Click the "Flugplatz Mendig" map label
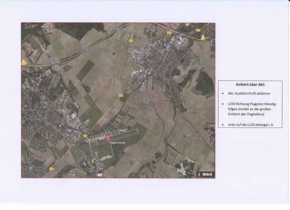 pyautogui.click(x=117, y=143)
